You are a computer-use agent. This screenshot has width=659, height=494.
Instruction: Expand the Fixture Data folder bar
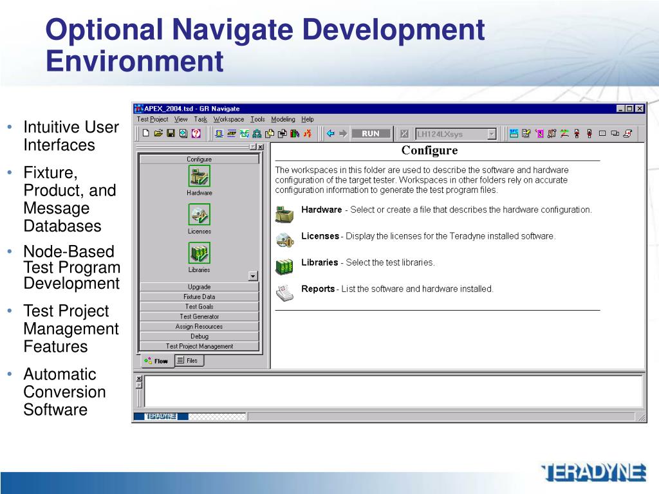[x=200, y=297]
